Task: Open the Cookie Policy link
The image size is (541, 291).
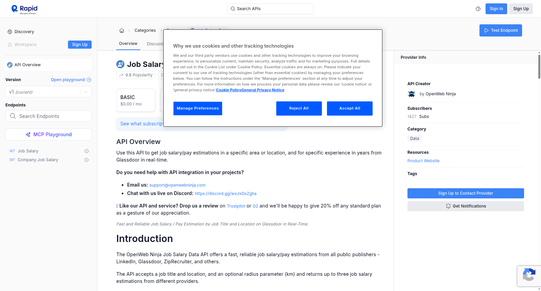Action: [x=229, y=90]
